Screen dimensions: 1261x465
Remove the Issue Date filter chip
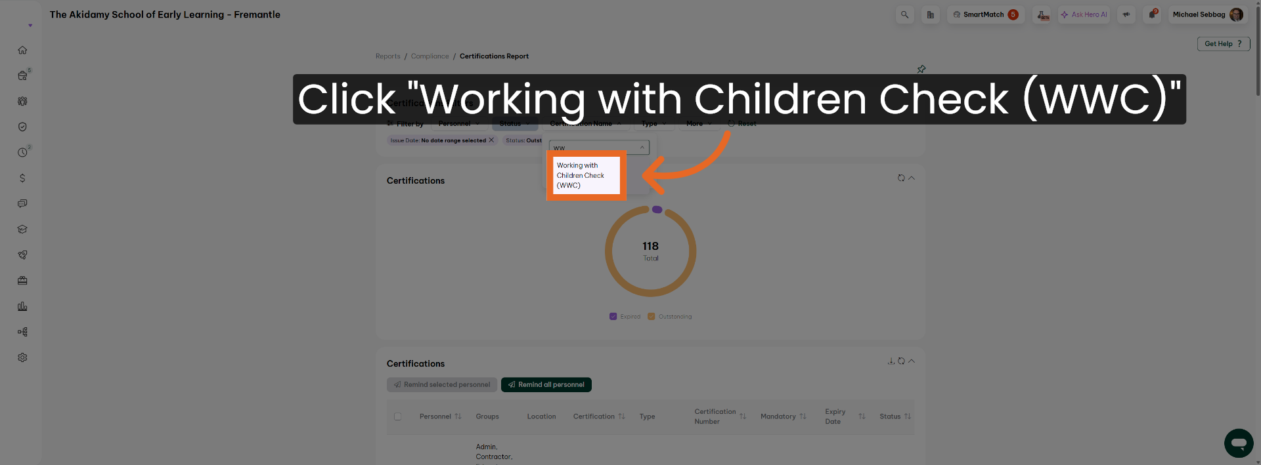pos(491,140)
